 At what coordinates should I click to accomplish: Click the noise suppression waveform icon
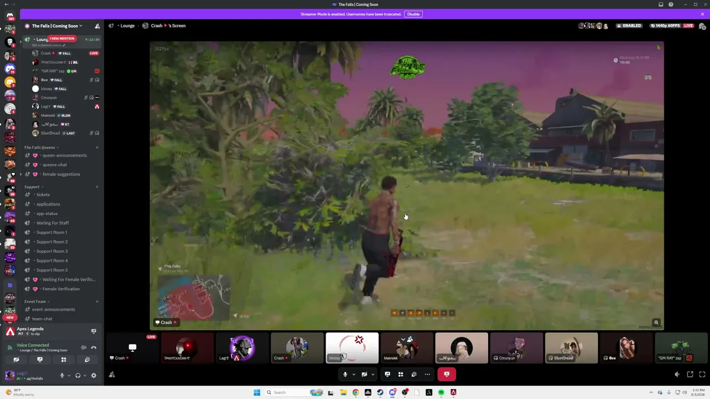tap(84, 347)
